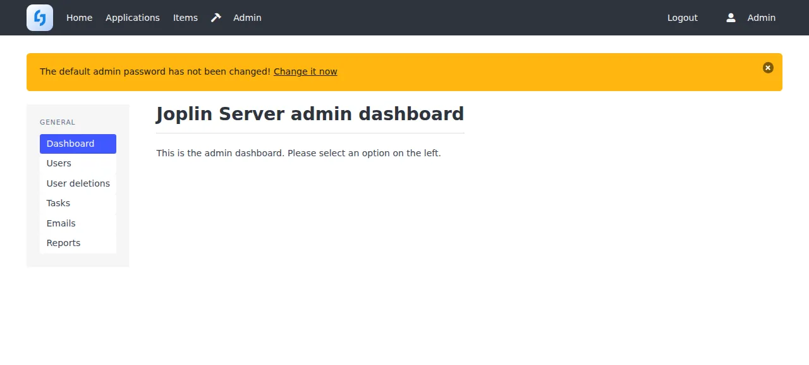
Task: Click the 'This is the admin dashboard' text
Action: click(298, 153)
